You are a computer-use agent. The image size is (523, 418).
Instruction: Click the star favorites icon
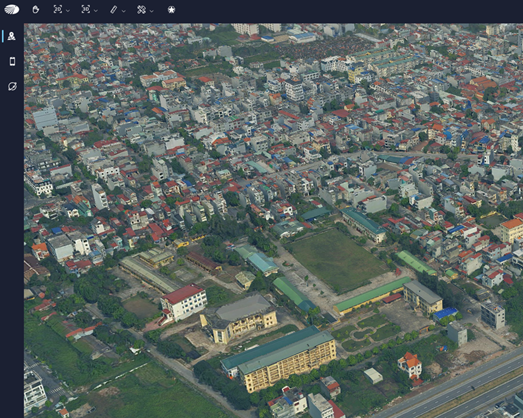tap(171, 9)
